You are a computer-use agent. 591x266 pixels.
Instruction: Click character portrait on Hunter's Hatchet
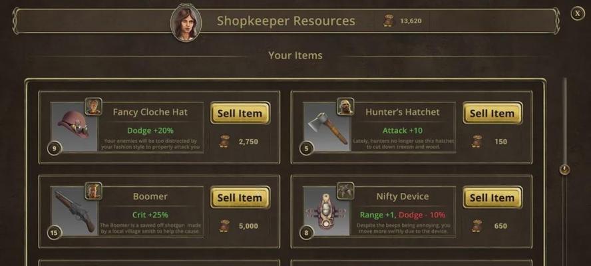coord(345,106)
